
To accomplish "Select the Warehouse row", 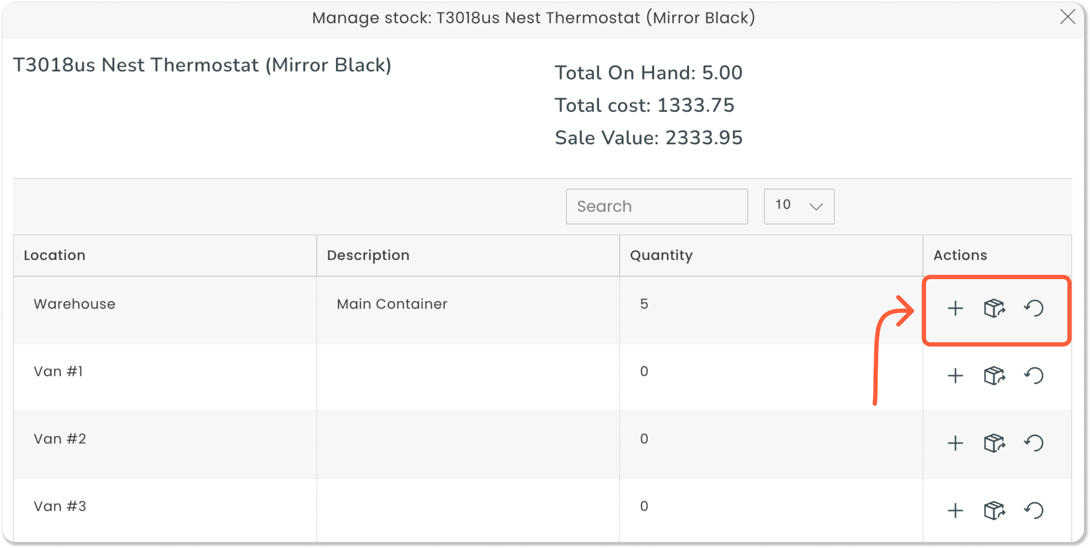I will pyautogui.click(x=74, y=304).
